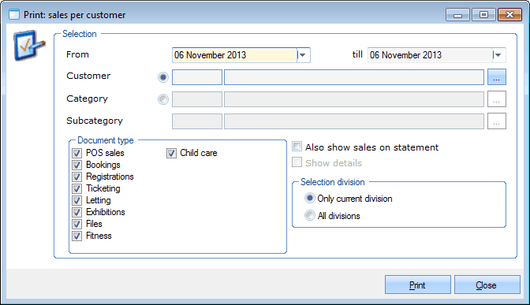
Task: Click the Print button
Action: (x=418, y=285)
